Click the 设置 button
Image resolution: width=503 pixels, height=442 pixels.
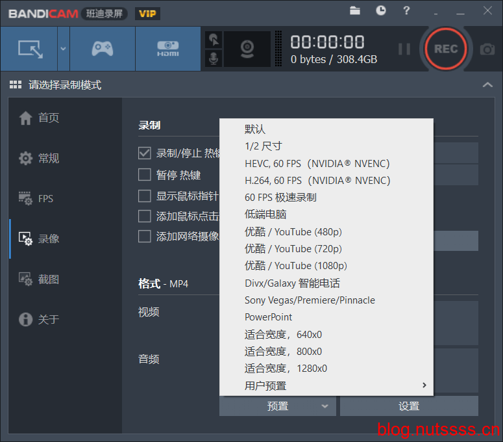(409, 406)
